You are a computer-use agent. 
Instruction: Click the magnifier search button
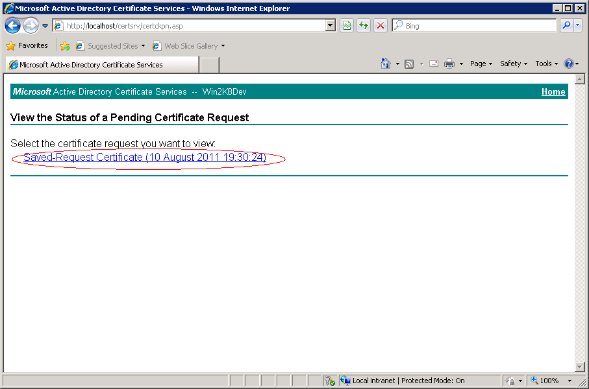[x=566, y=25]
